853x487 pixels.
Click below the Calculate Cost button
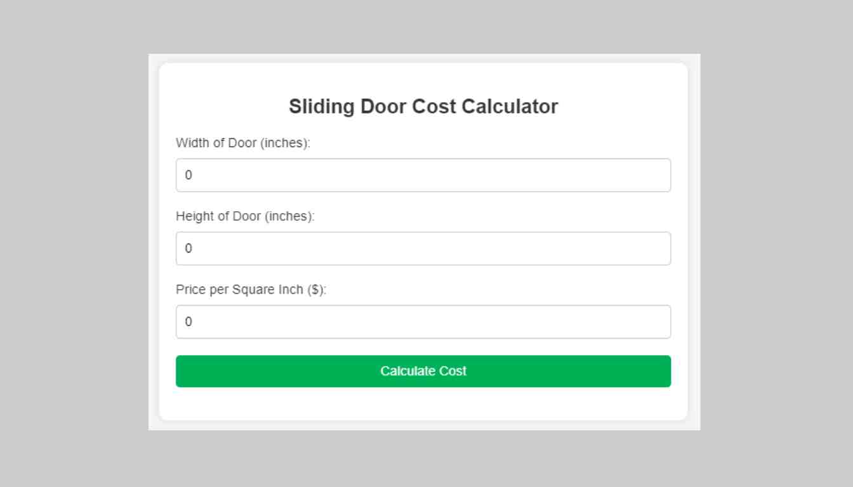click(x=423, y=403)
